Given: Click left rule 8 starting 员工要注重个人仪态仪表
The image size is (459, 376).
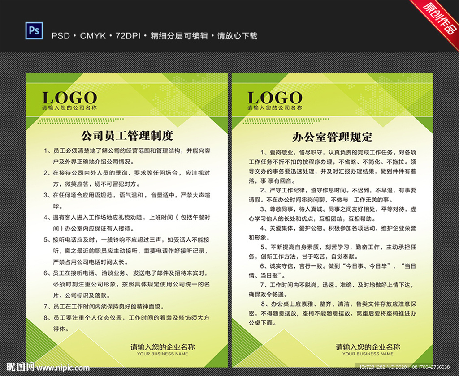Looking at the screenshot, I should 127,323.
